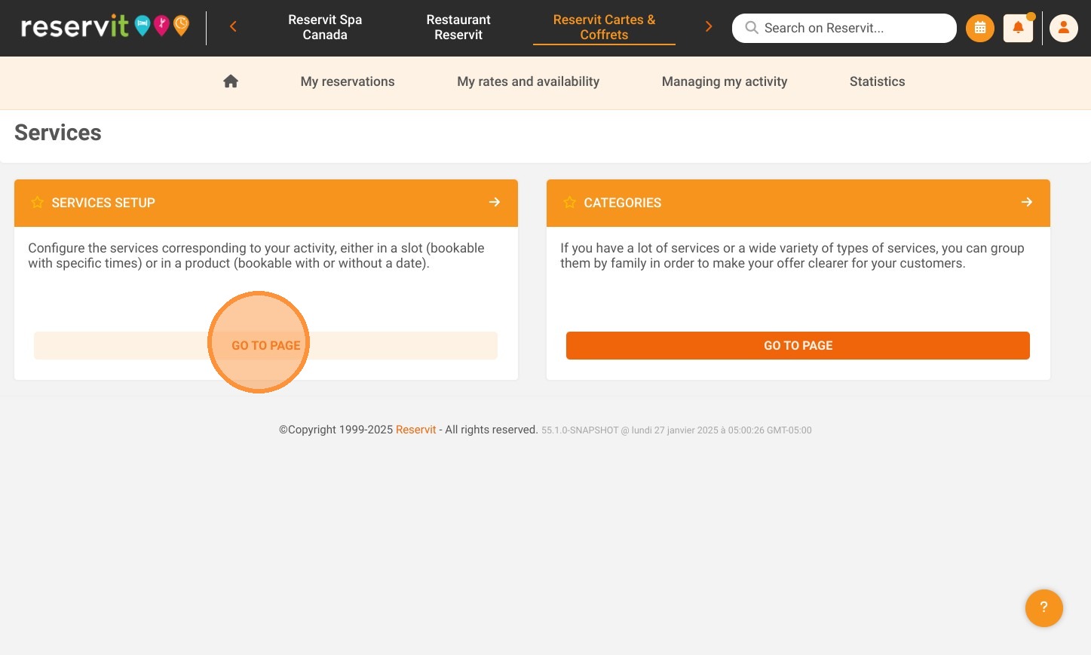Open Categories via header arrow
The image size is (1091, 655).
[1027, 202]
